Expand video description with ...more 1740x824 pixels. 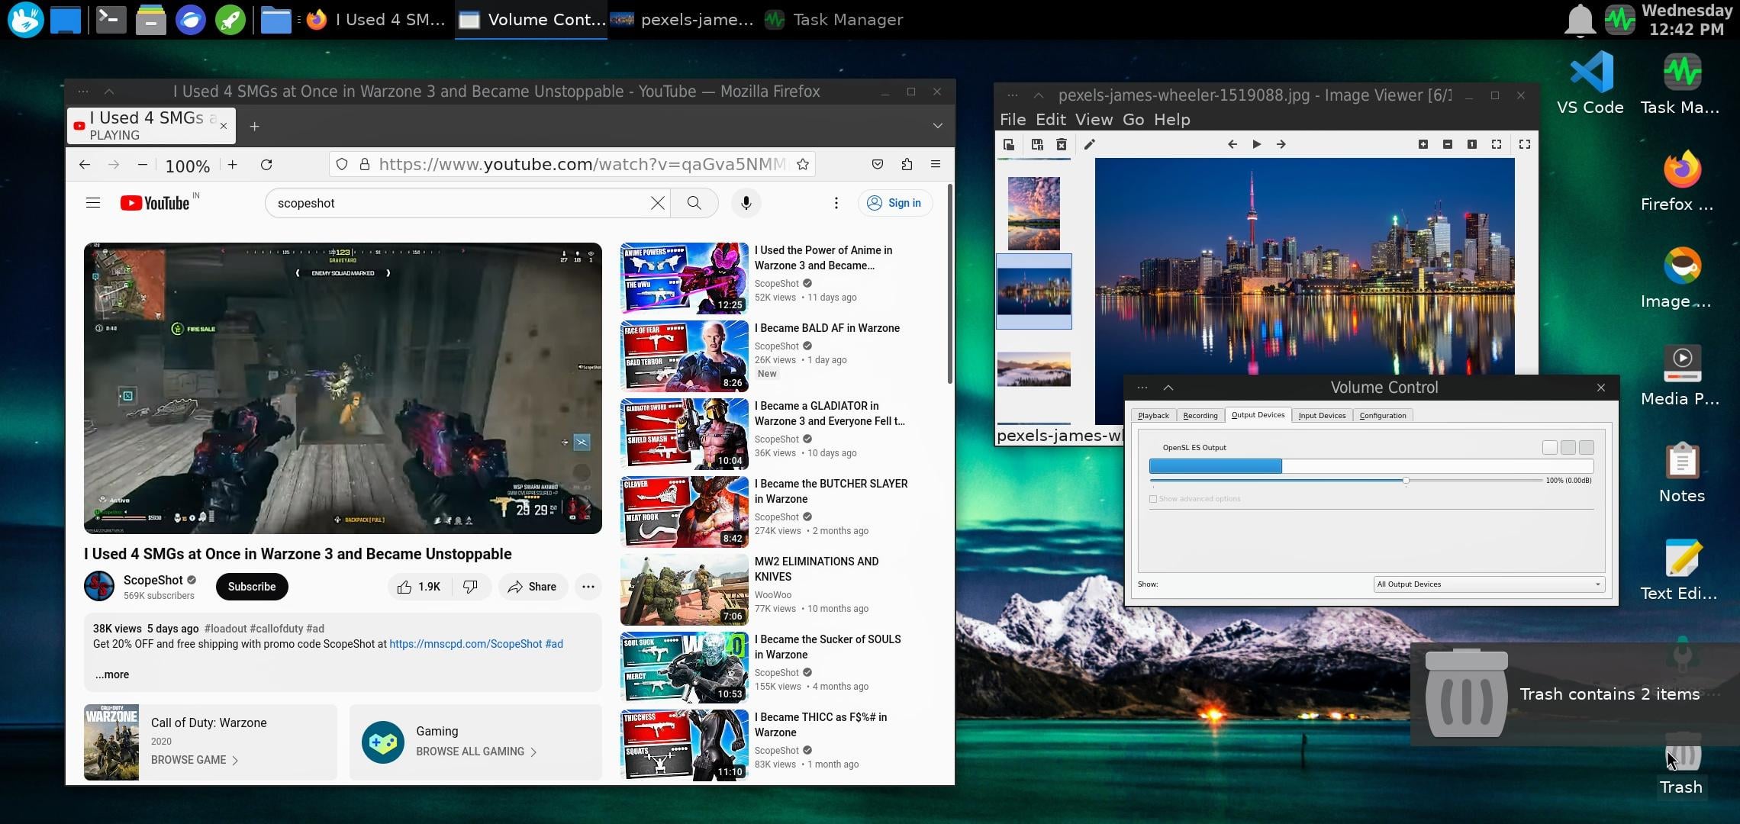[x=112, y=674]
